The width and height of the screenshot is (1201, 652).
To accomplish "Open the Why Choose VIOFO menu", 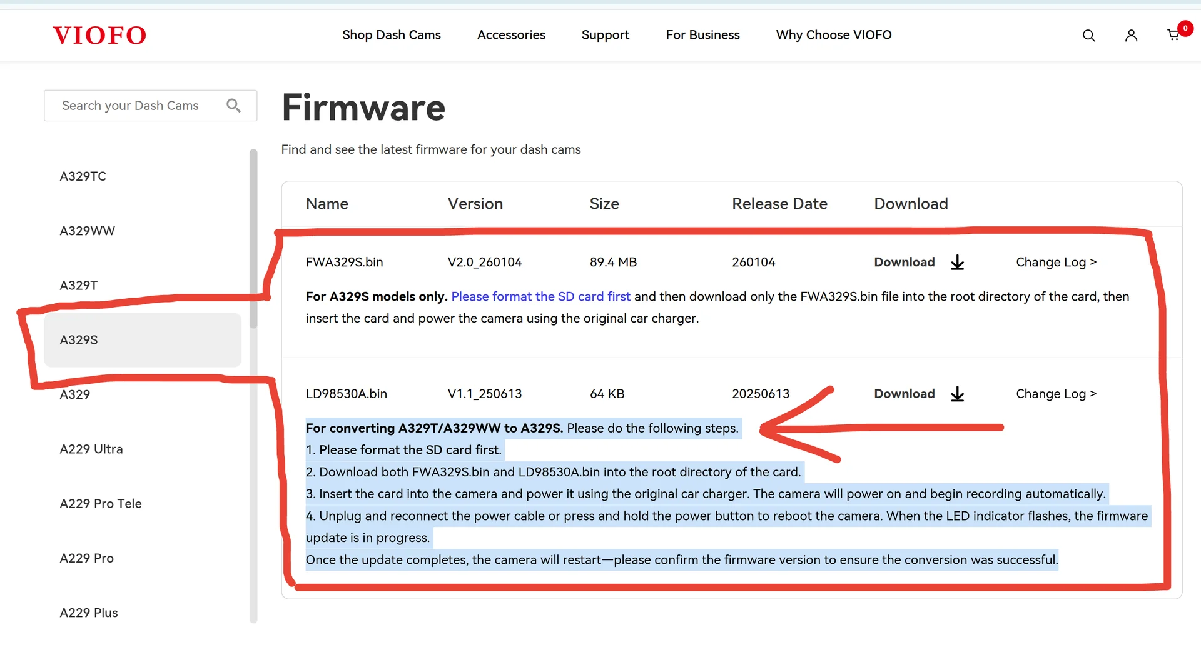I will pyautogui.click(x=834, y=35).
